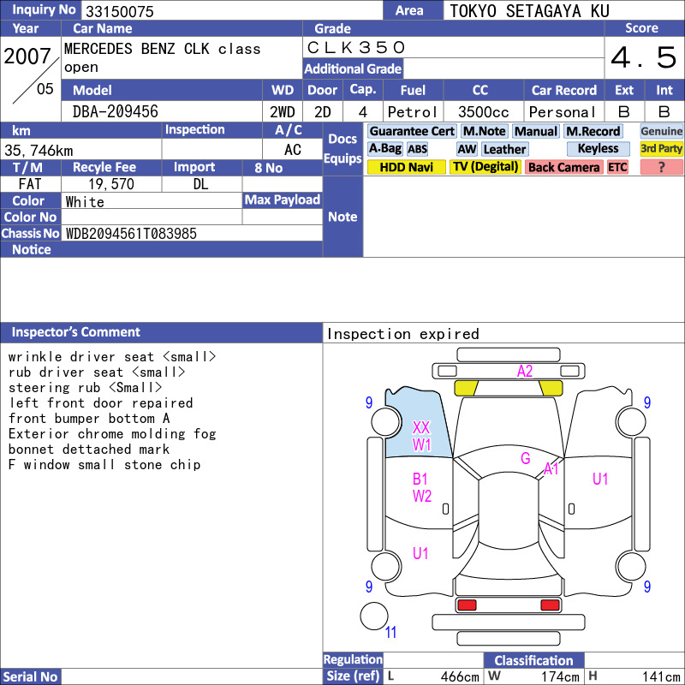Click the spare tire circle marked 11

374,616
